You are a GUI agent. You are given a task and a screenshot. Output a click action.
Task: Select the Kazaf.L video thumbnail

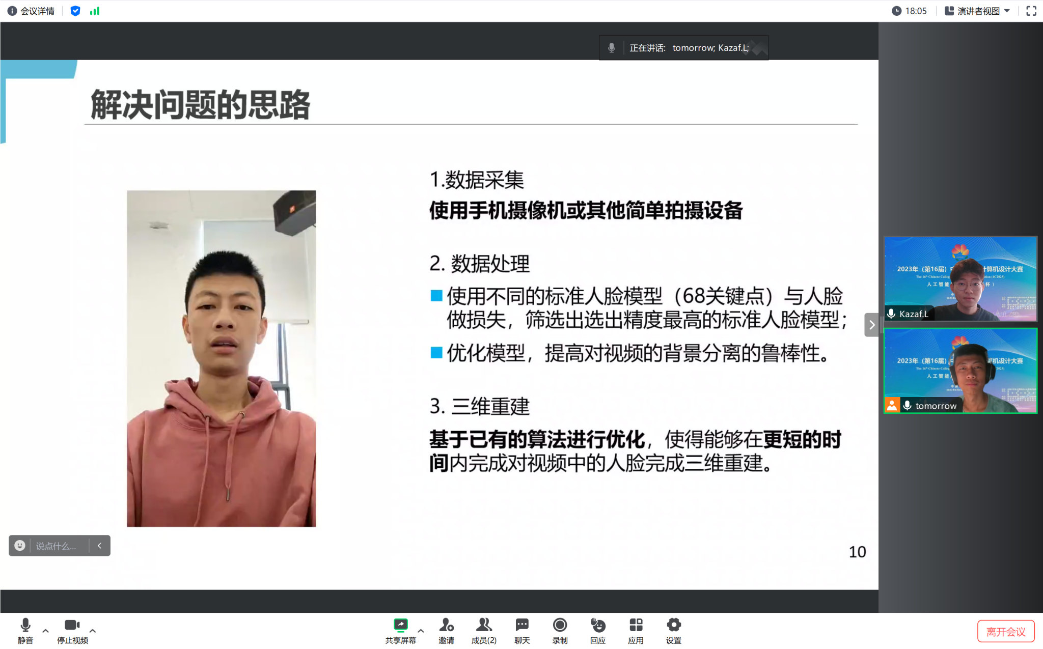pyautogui.click(x=960, y=278)
